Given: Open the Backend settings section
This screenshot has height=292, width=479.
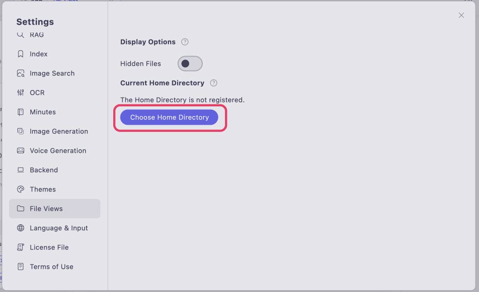Looking at the screenshot, I should [55, 170].
